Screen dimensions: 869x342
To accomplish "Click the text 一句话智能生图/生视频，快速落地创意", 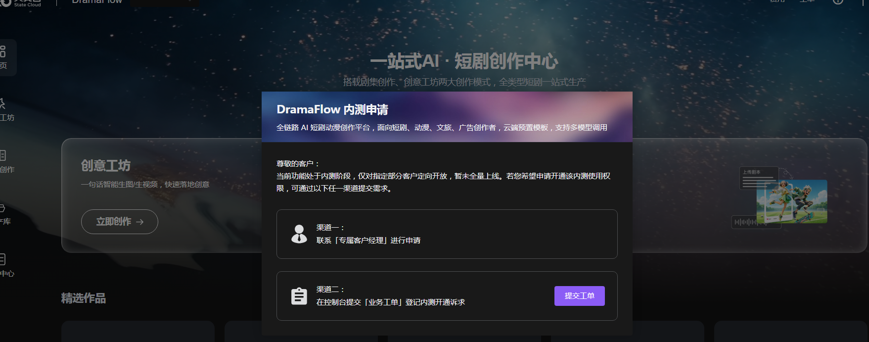I will [x=145, y=185].
